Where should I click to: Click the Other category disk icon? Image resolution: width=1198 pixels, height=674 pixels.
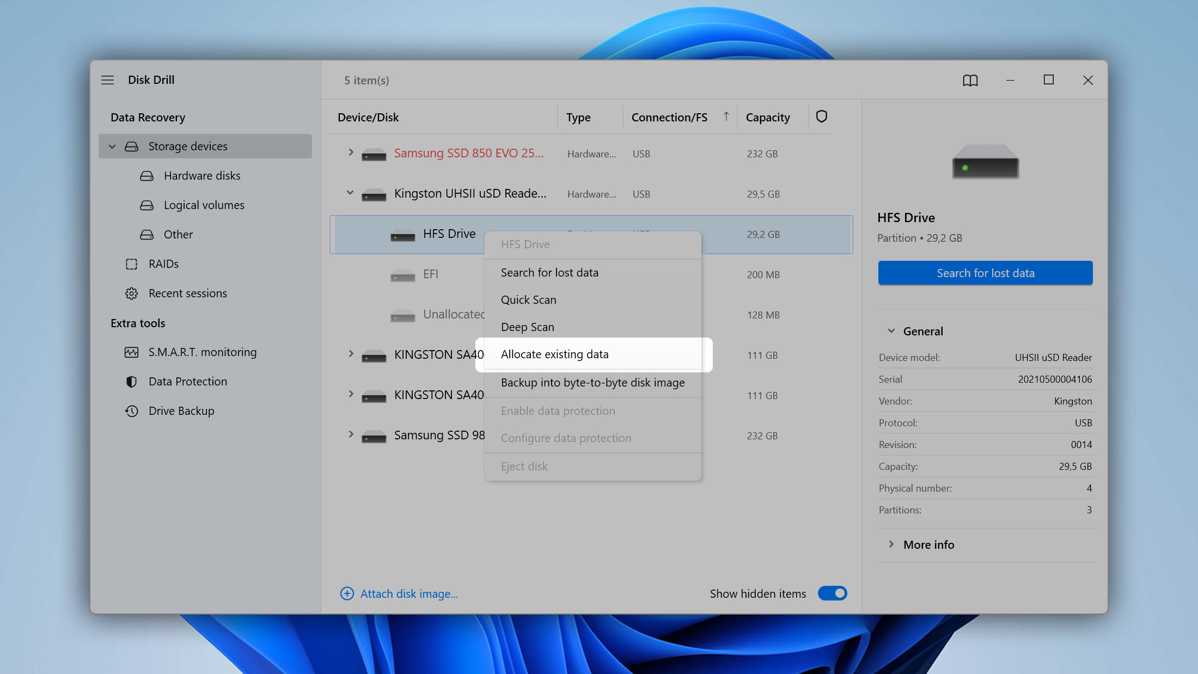[147, 235]
